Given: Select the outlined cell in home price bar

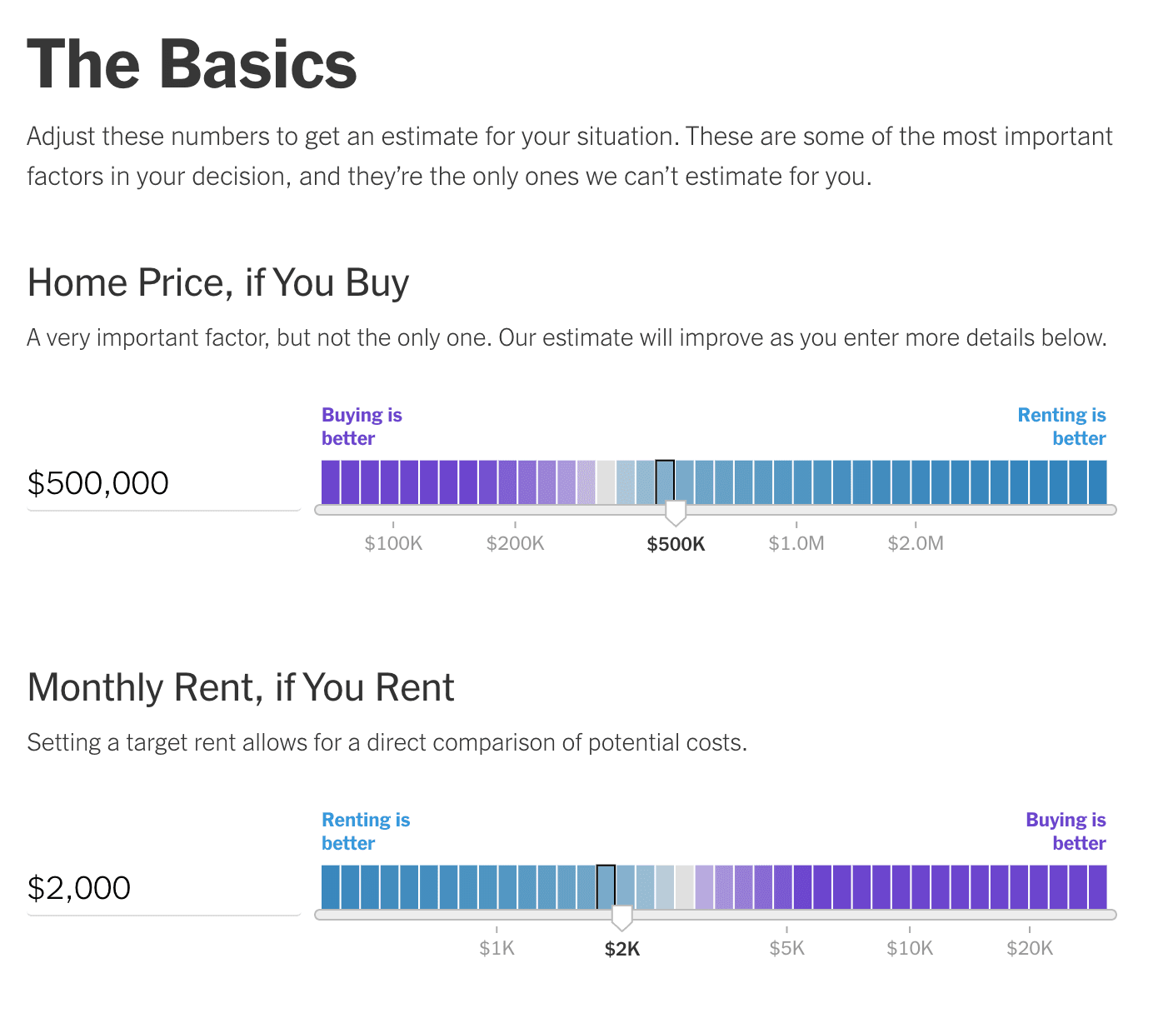Looking at the screenshot, I should (665, 482).
